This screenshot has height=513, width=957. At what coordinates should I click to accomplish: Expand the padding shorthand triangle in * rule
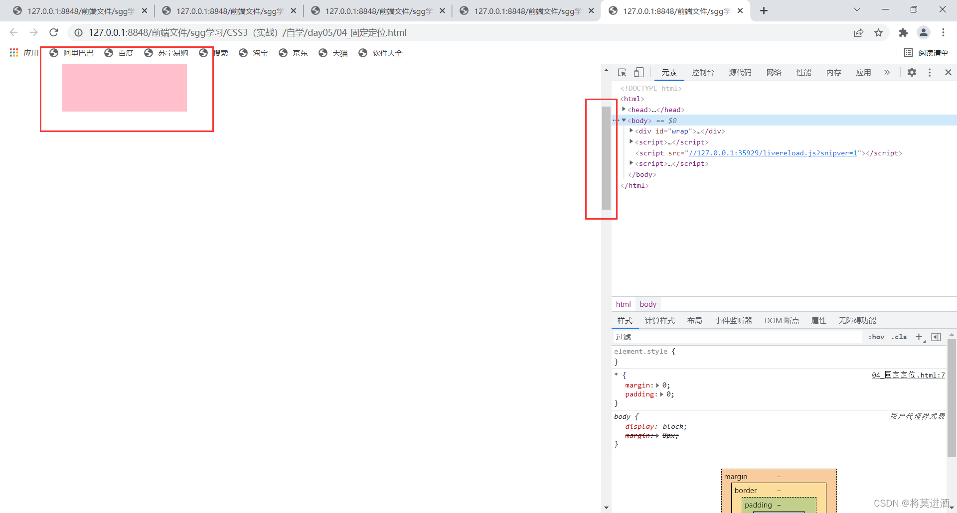[661, 394]
